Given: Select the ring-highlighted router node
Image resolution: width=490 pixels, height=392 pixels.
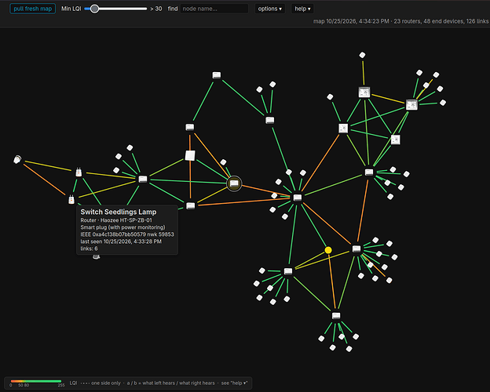Looking at the screenshot, I should (x=234, y=183).
